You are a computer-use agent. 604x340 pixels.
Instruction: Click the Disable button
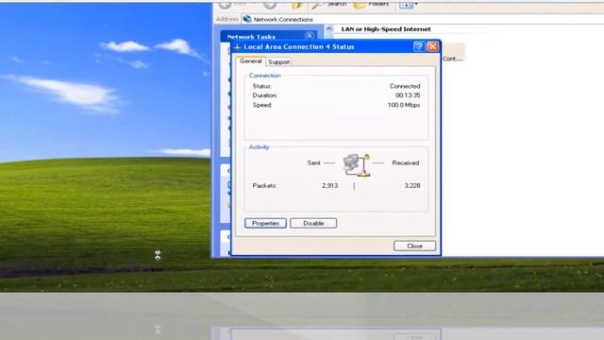(x=313, y=223)
